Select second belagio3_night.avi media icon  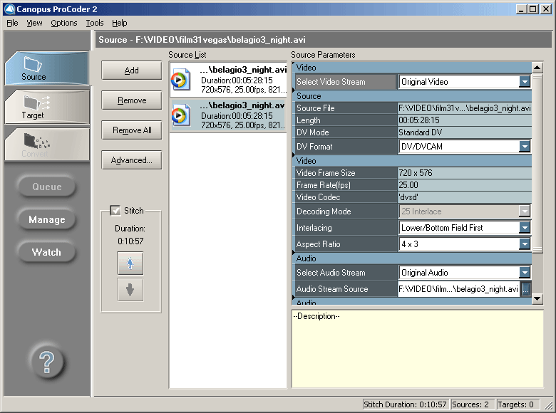coord(180,115)
